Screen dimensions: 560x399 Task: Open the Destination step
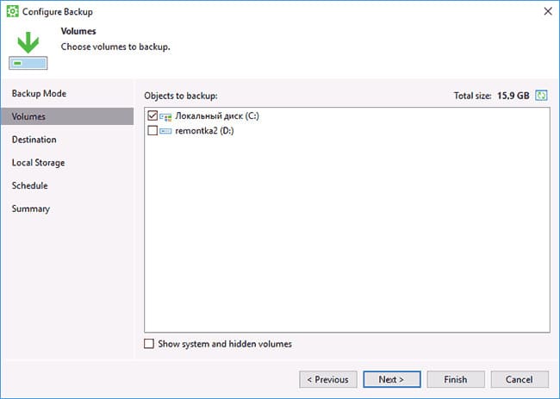pos(34,140)
